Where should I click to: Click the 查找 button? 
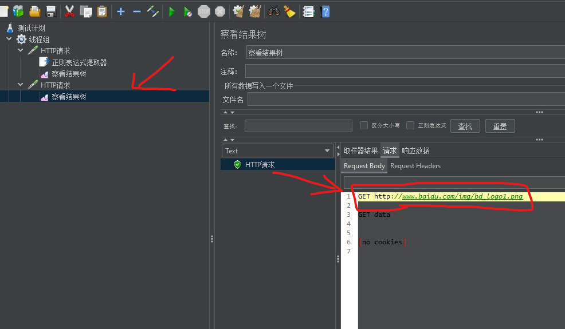point(465,126)
